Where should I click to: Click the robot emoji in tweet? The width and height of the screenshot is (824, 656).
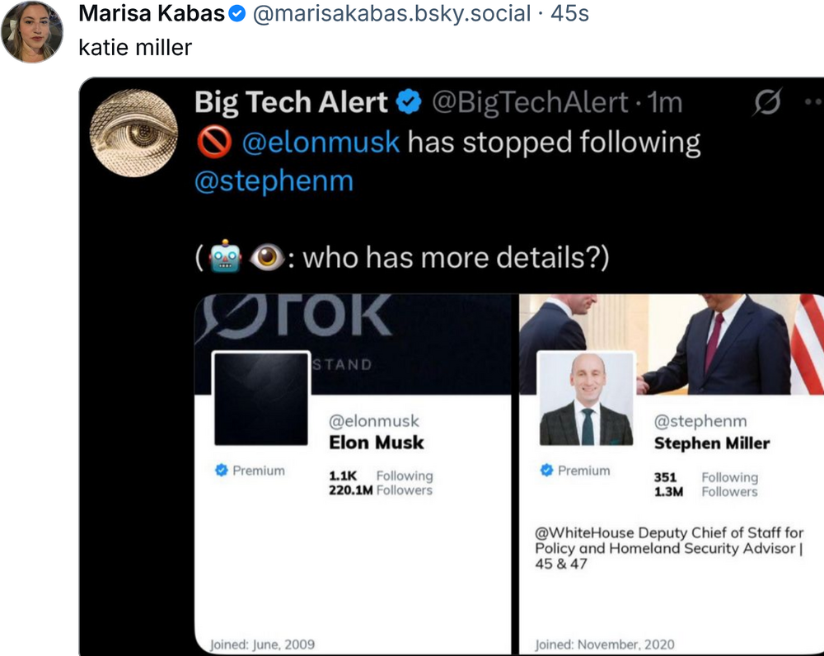pyautogui.click(x=225, y=258)
